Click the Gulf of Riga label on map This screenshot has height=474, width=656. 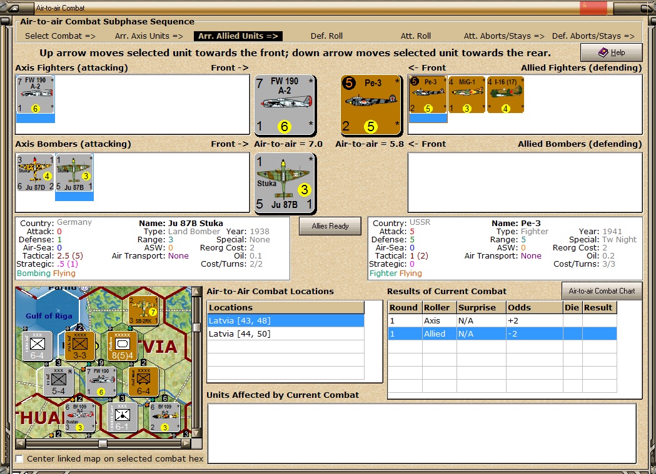pyautogui.click(x=49, y=316)
